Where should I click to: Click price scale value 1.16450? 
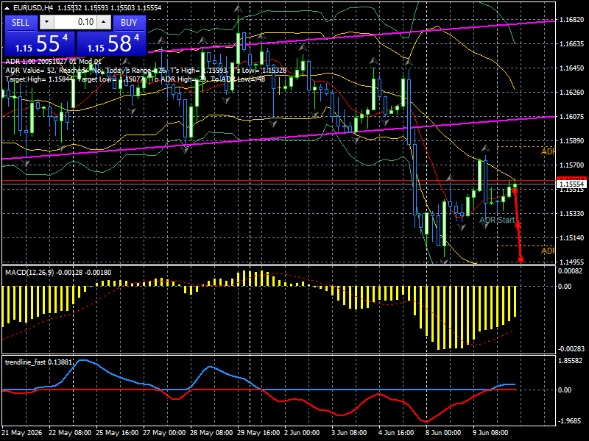click(x=572, y=68)
